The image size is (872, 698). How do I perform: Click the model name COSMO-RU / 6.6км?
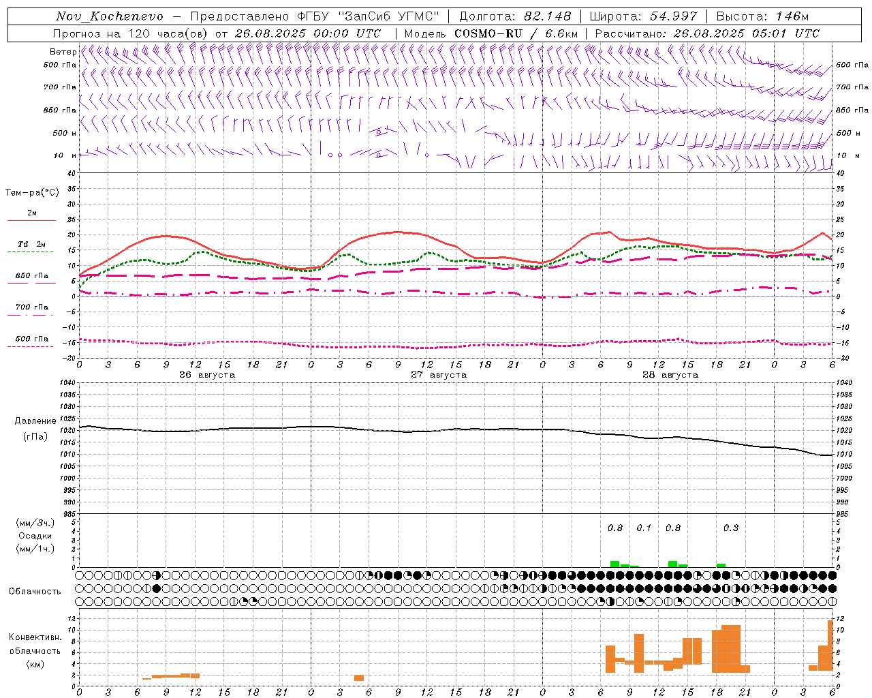coord(516,33)
